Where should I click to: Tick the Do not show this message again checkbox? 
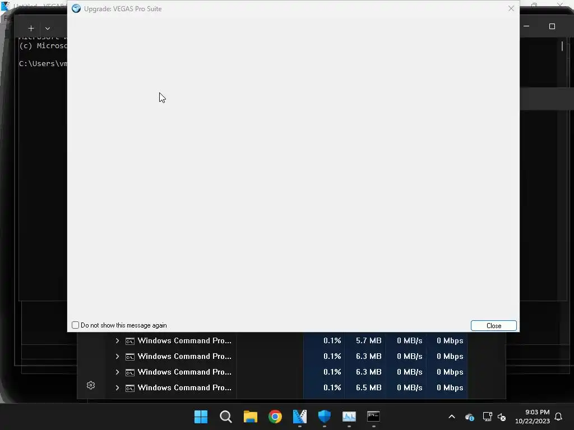point(76,325)
